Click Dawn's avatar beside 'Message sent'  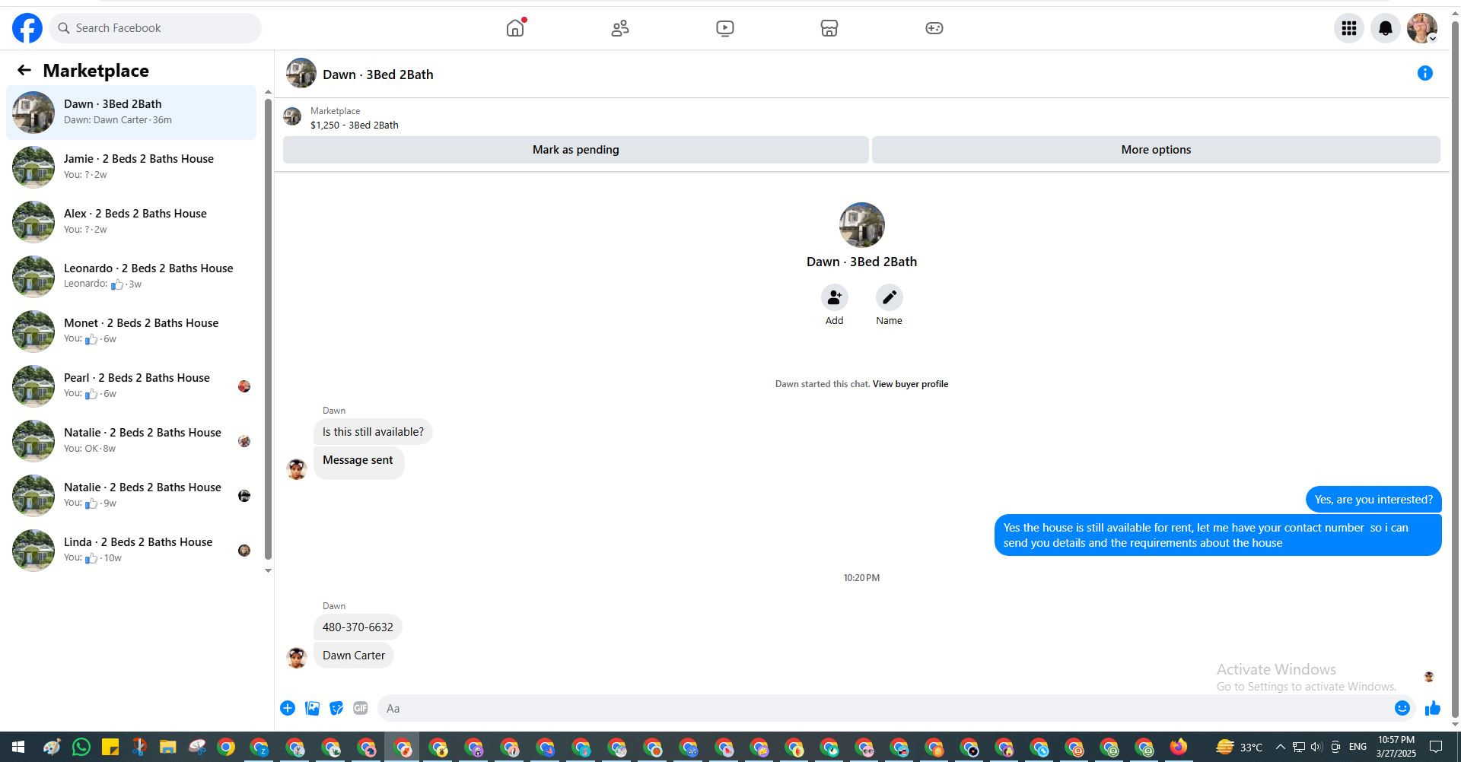coord(297,468)
